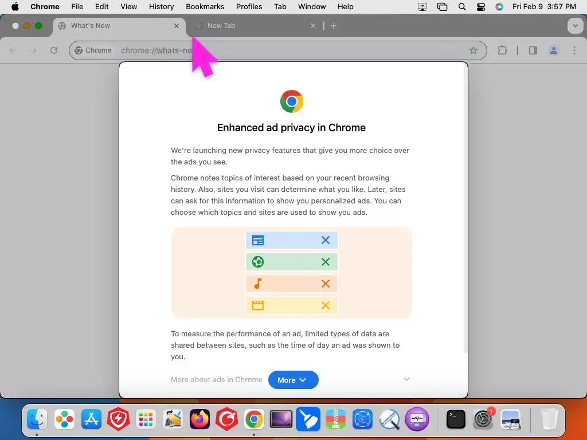Open the File menu
The height and width of the screenshot is (440, 587).
77,7
